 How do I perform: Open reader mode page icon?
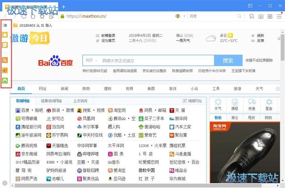pos(51,16)
